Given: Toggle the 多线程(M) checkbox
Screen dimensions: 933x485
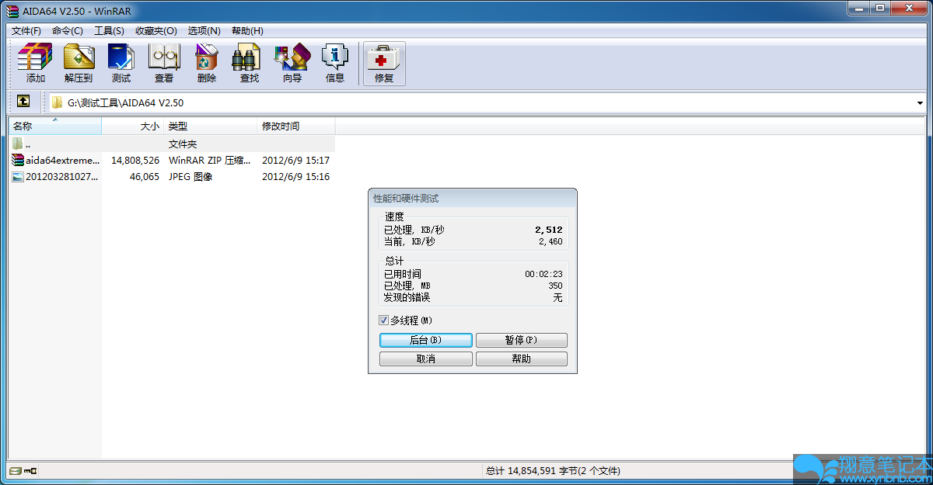Looking at the screenshot, I should pyautogui.click(x=383, y=320).
